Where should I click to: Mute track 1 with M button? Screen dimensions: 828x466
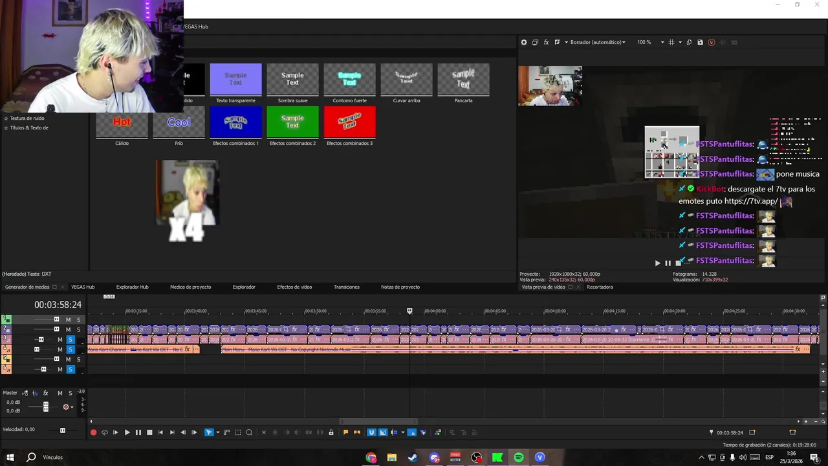pos(68,320)
